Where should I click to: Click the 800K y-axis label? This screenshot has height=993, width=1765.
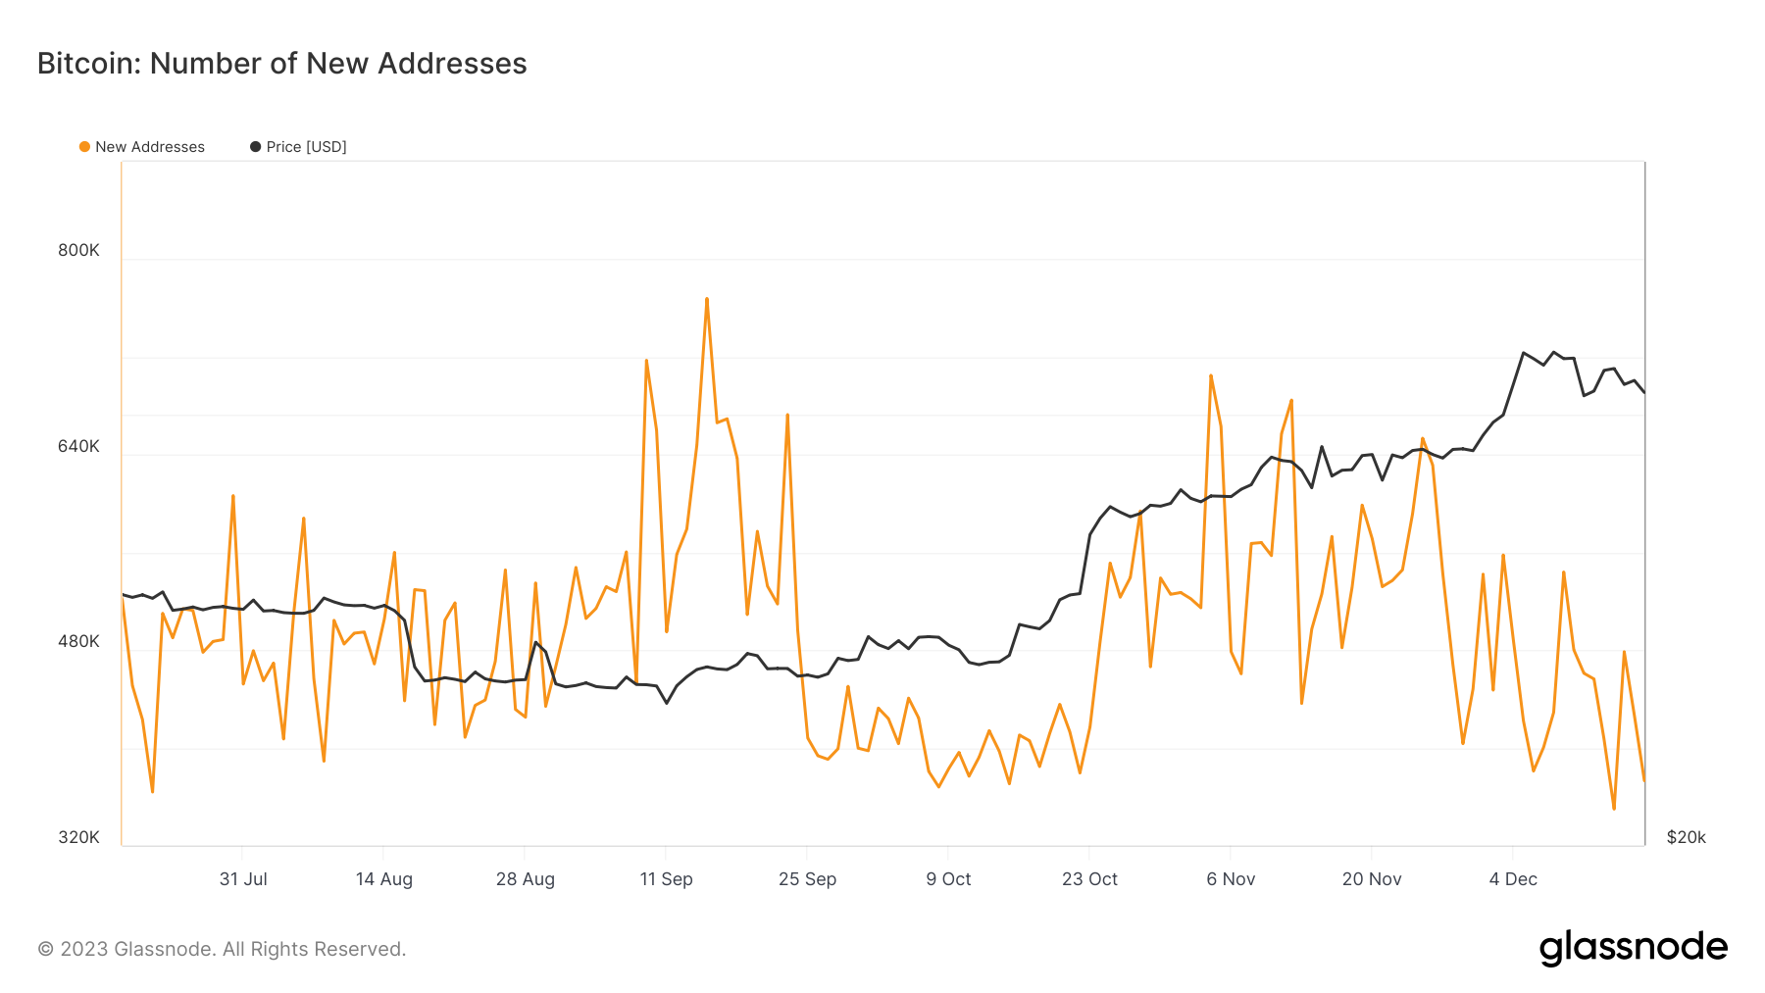pos(78,250)
